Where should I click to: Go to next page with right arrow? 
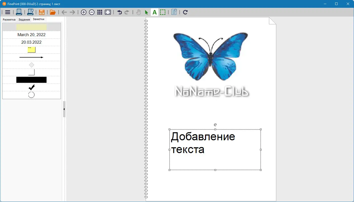click(72, 12)
